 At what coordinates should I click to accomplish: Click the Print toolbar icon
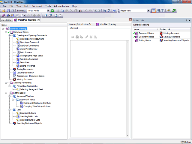tap(13, 11)
